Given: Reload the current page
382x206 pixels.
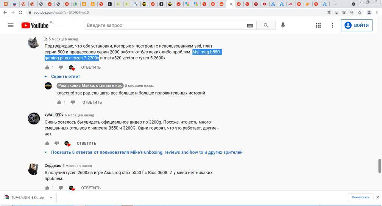Looking at the screenshot, I should 21,12.
